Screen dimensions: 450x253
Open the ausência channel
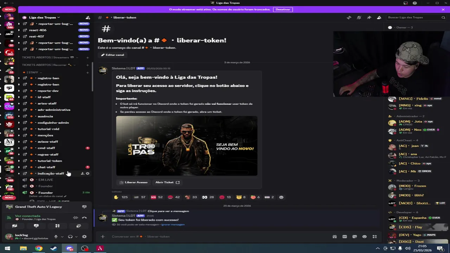click(55, 116)
